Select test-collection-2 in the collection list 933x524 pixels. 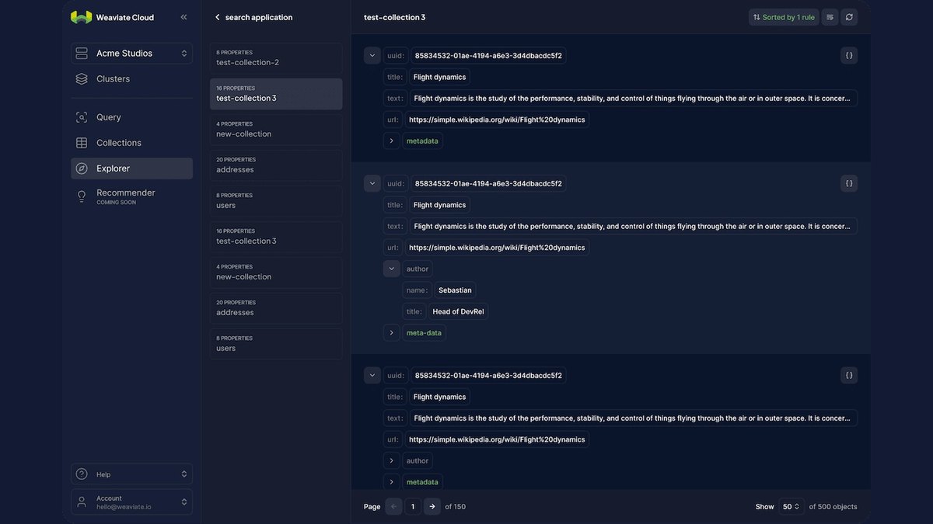click(276, 58)
